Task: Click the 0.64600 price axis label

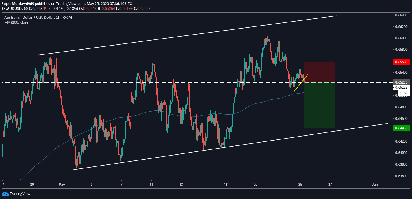Action: (x=401, y=118)
